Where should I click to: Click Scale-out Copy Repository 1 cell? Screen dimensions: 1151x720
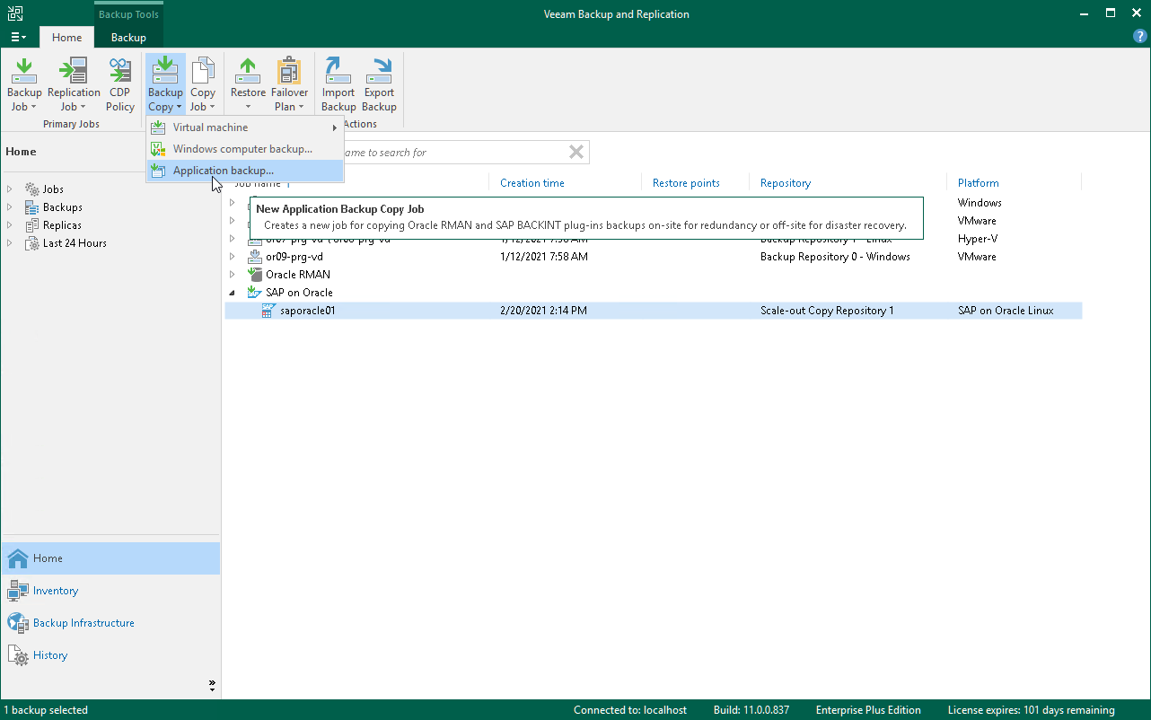coord(827,311)
